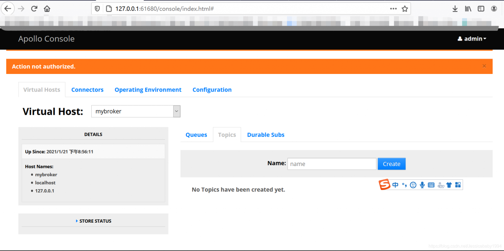This screenshot has width=504, height=251.
Task: Switch to the Connectors tab
Action: [87, 90]
